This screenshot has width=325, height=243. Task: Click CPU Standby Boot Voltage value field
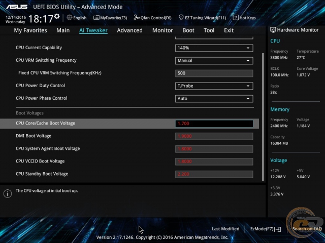pyautogui.click(x=214, y=174)
